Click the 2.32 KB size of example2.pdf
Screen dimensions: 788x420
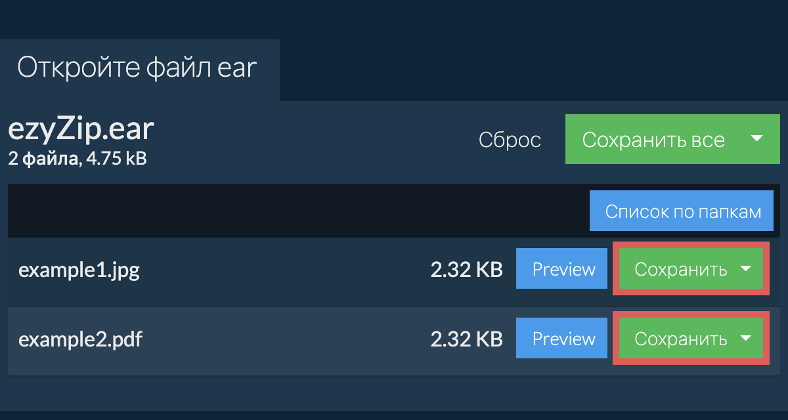pos(466,339)
